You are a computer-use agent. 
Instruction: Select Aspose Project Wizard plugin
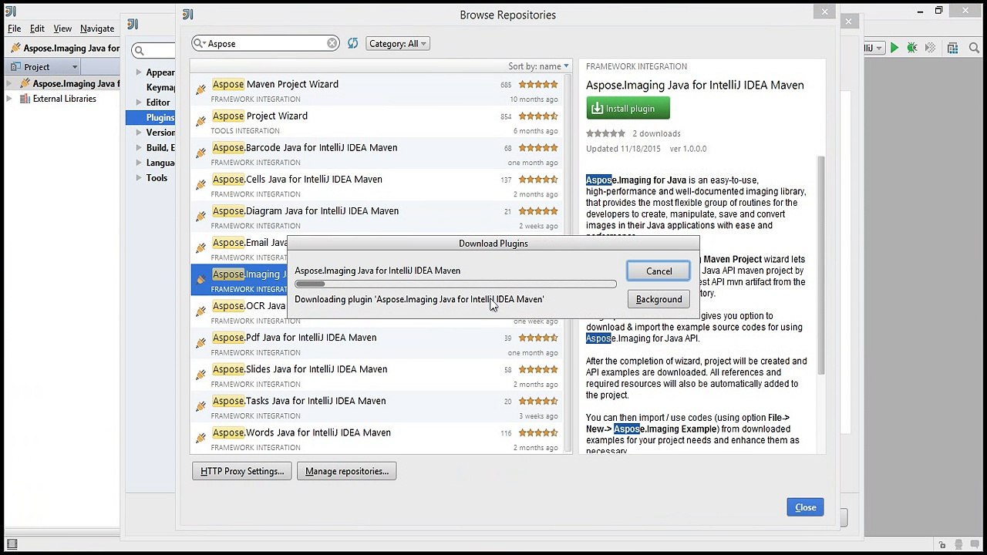coord(376,123)
